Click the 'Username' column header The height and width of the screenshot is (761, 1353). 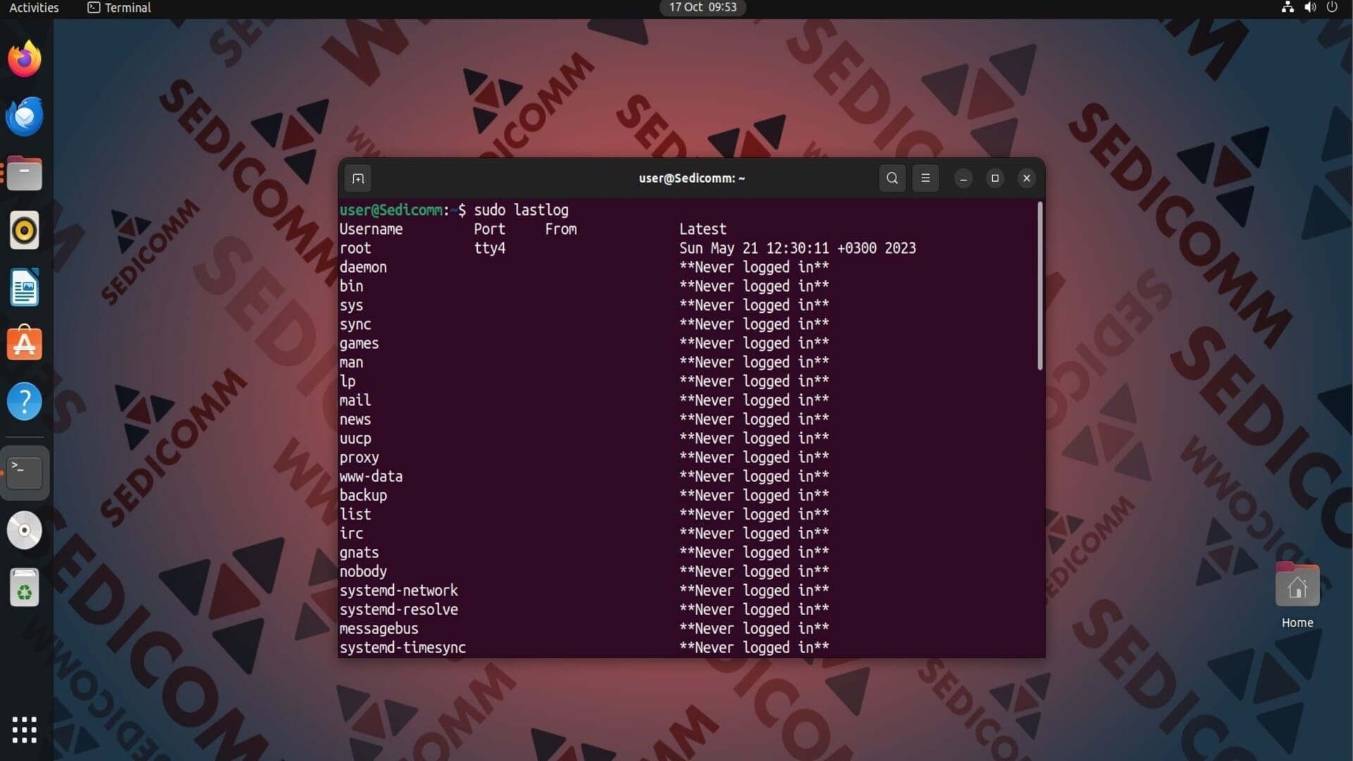[371, 229]
